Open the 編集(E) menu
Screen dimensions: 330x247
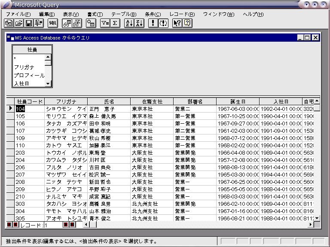click(x=47, y=14)
